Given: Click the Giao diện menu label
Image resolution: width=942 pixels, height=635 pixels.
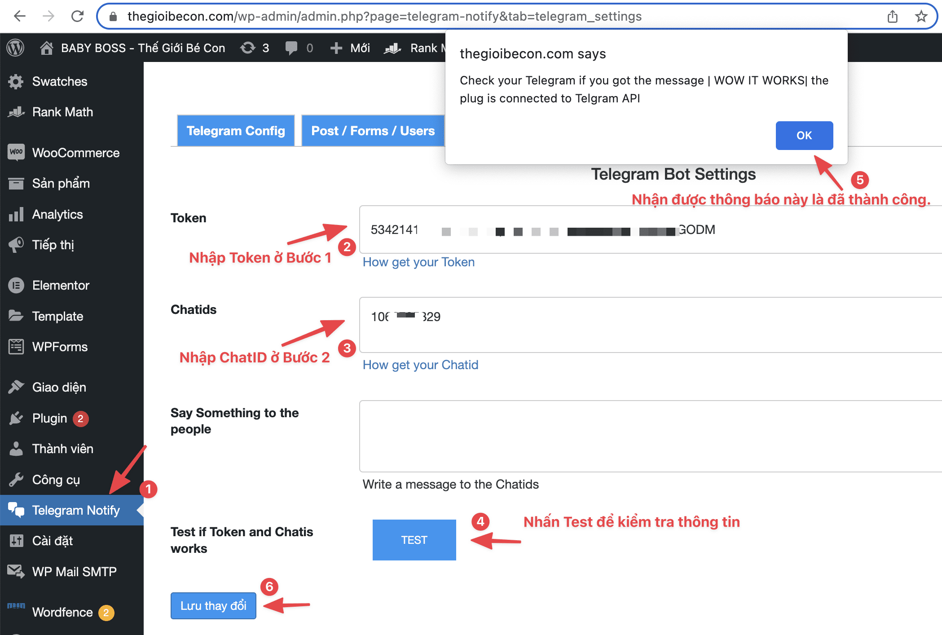Looking at the screenshot, I should [x=59, y=387].
